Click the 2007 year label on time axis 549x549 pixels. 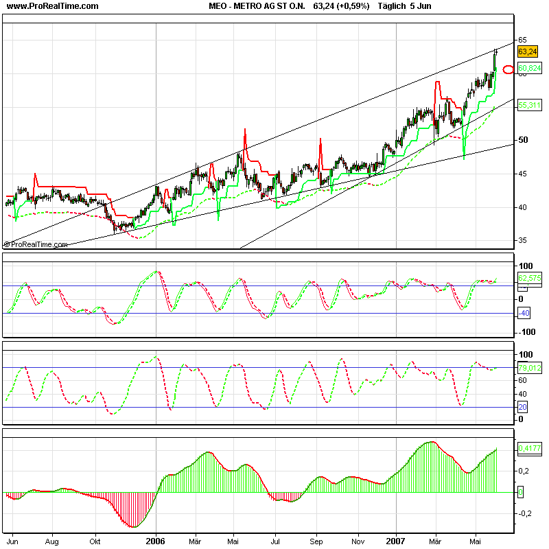[x=396, y=541]
